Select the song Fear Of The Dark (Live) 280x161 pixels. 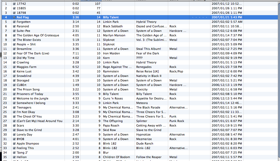point(33,53)
